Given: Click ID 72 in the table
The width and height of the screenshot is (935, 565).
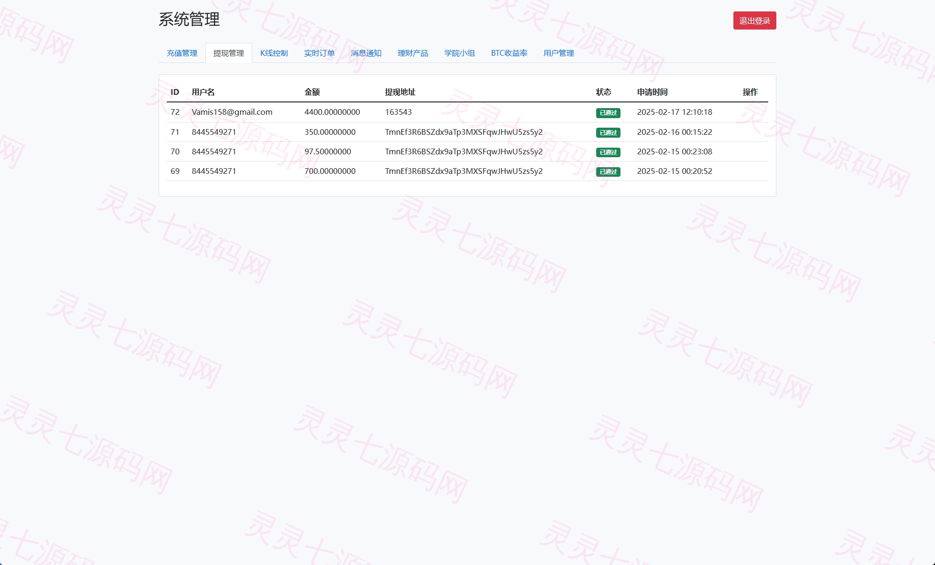Looking at the screenshot, I should (175, 112).
